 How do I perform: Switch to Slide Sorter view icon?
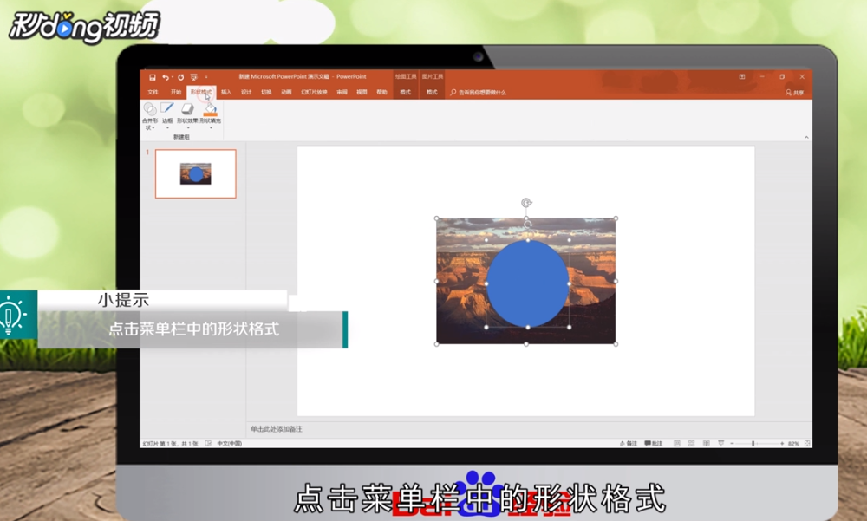point(690,445)
